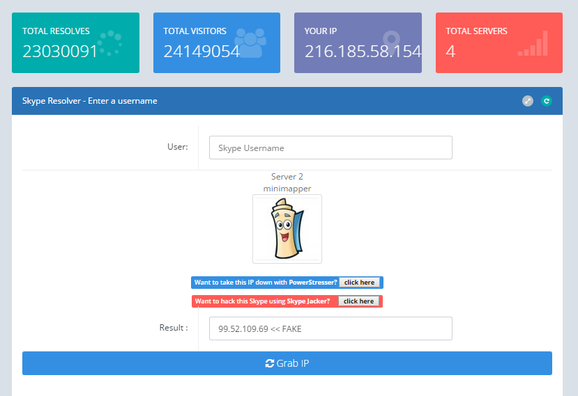The image size is (578, 396).
Task: Click the 'TOTAL SERVERS' card title
Action: pos(477,31)
